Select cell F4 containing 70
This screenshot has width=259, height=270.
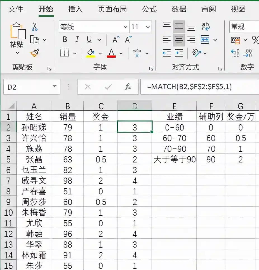pyautogui.click(x=211, y=149)
